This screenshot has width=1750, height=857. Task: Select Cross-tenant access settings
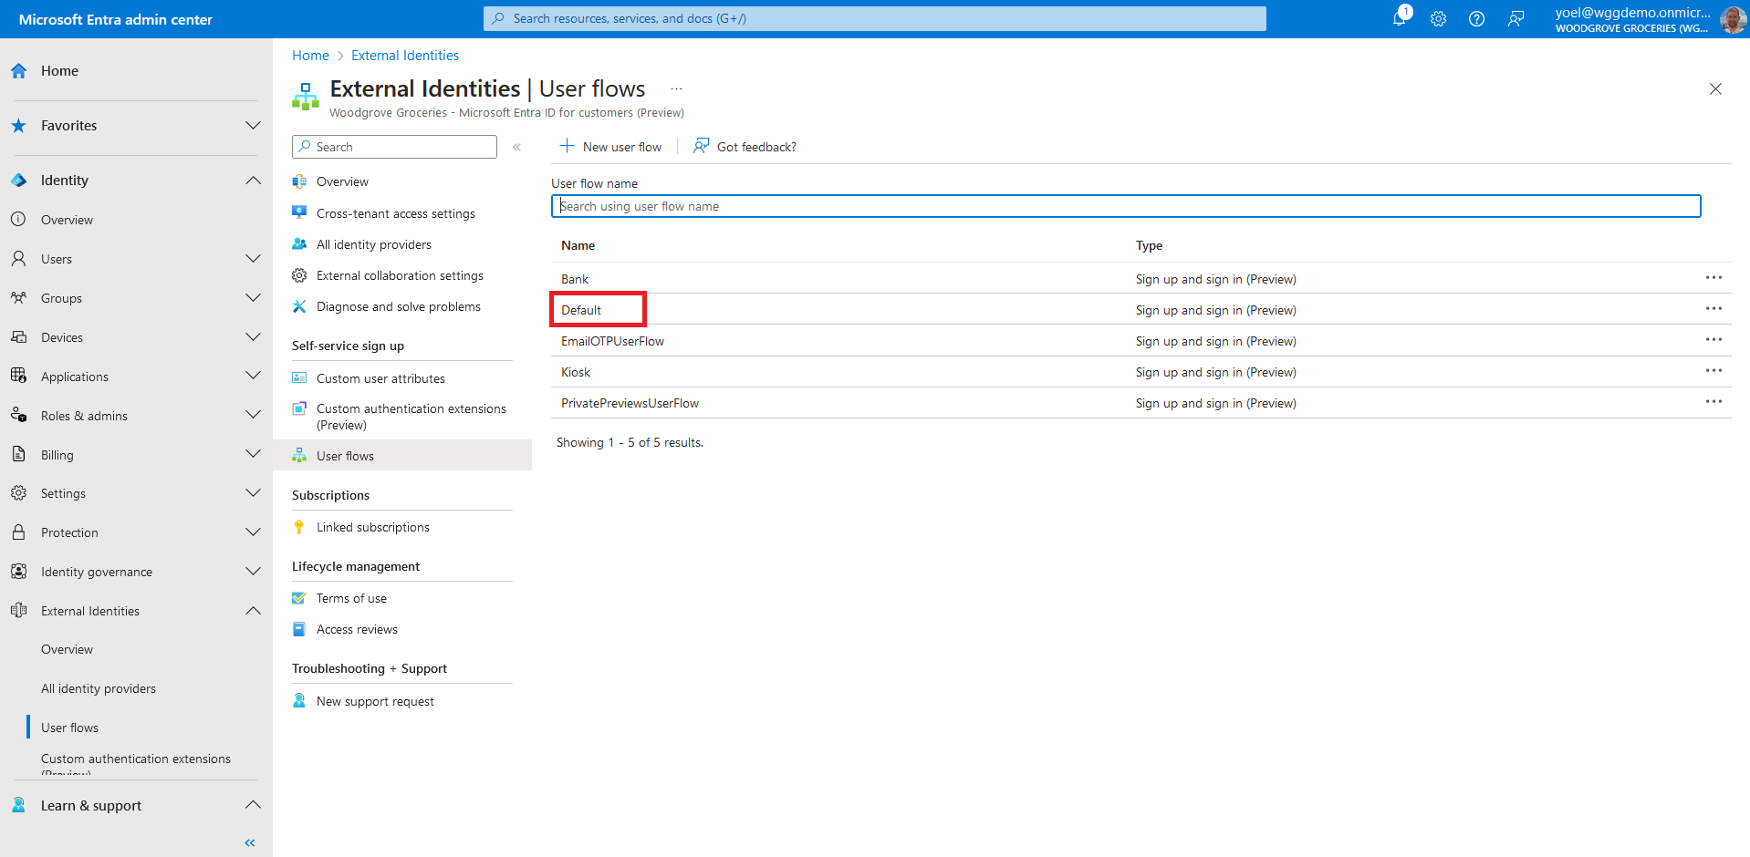tap(395, 213)
